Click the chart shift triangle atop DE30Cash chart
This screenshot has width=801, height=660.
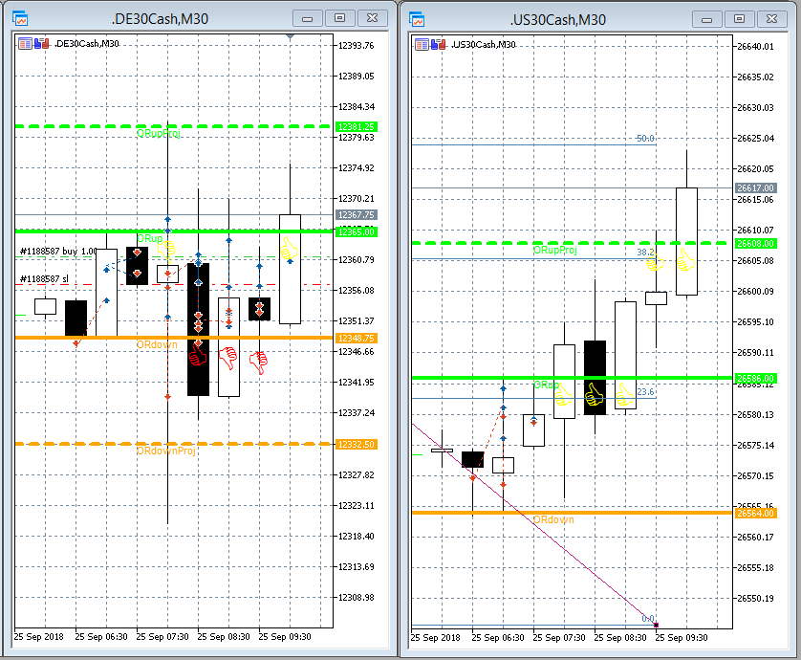tap(291, 37)
